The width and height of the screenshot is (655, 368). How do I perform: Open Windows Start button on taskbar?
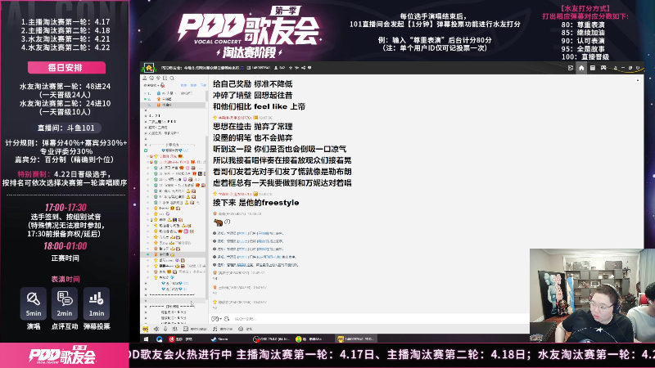tap(147, 339)
